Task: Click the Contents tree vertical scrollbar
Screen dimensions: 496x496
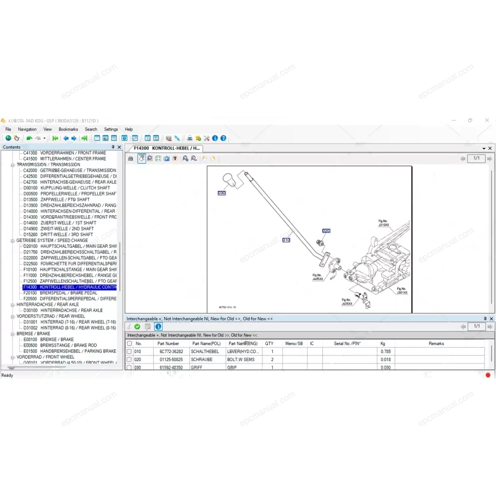Action: click(120, 268)
